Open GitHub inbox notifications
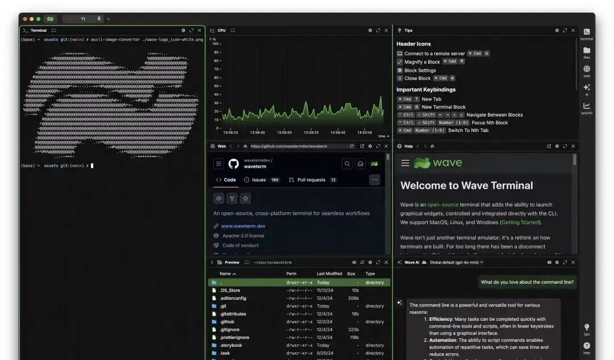 click(x=360, y=164)
